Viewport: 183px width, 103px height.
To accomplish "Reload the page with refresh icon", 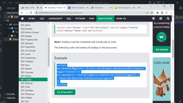I will coord(31,13).
